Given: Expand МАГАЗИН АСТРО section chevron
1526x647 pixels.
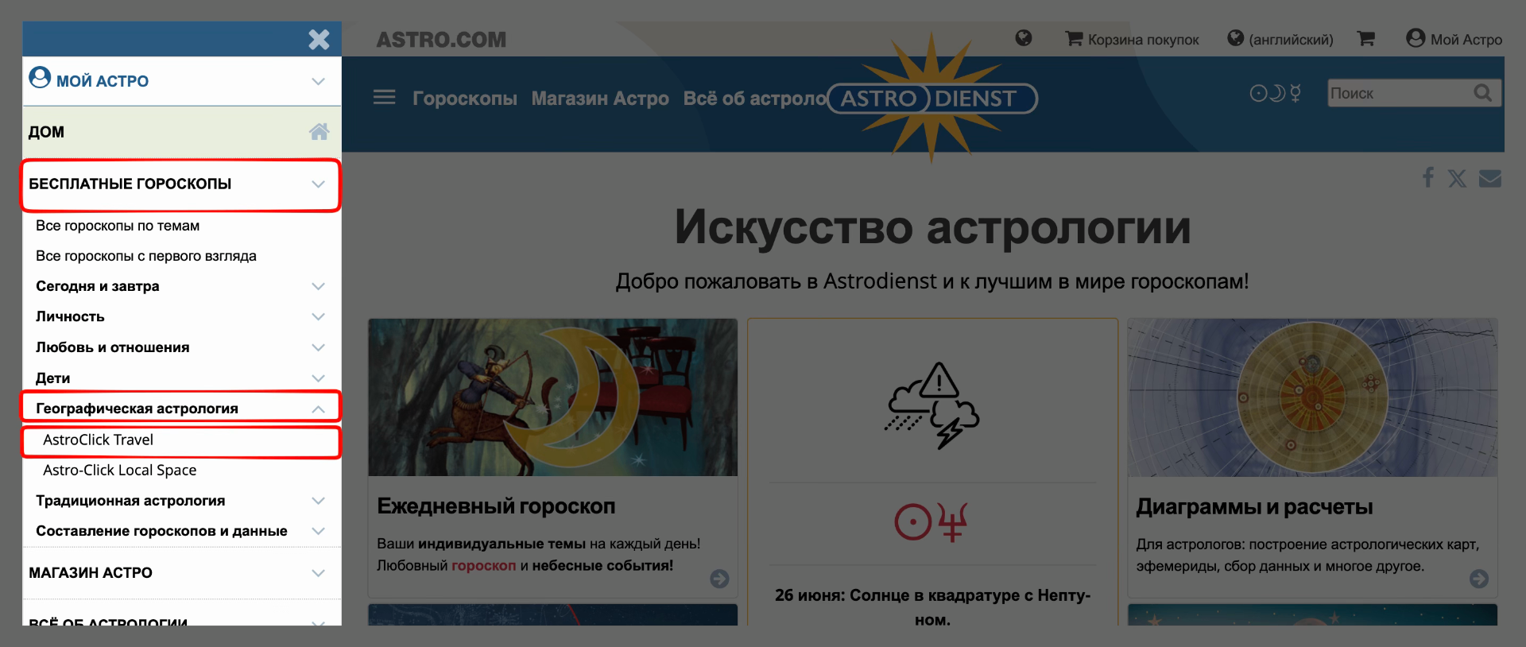Looking at the screenshot, I should tap(319, 573).
